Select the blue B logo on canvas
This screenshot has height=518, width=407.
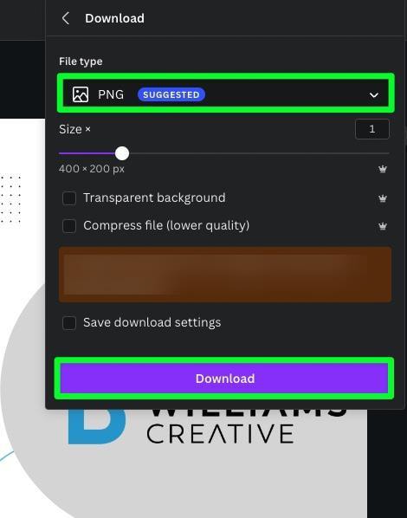(96, 426)
